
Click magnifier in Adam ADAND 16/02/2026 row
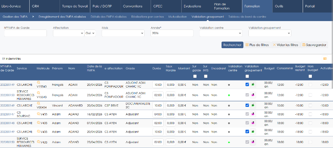38,114
